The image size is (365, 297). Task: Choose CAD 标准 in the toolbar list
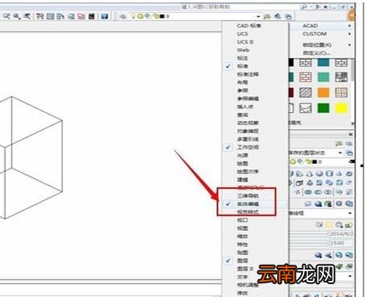coord(254,26)
